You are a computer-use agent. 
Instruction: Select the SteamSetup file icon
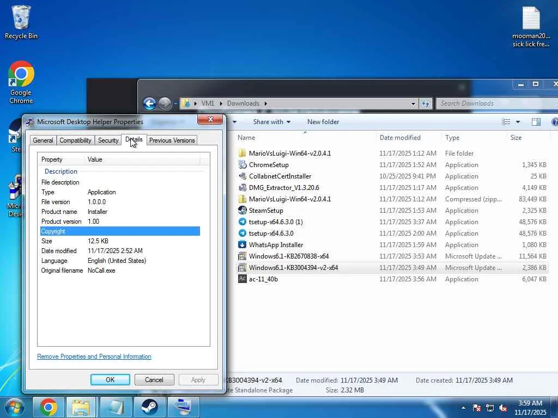(x=242, y=210)
